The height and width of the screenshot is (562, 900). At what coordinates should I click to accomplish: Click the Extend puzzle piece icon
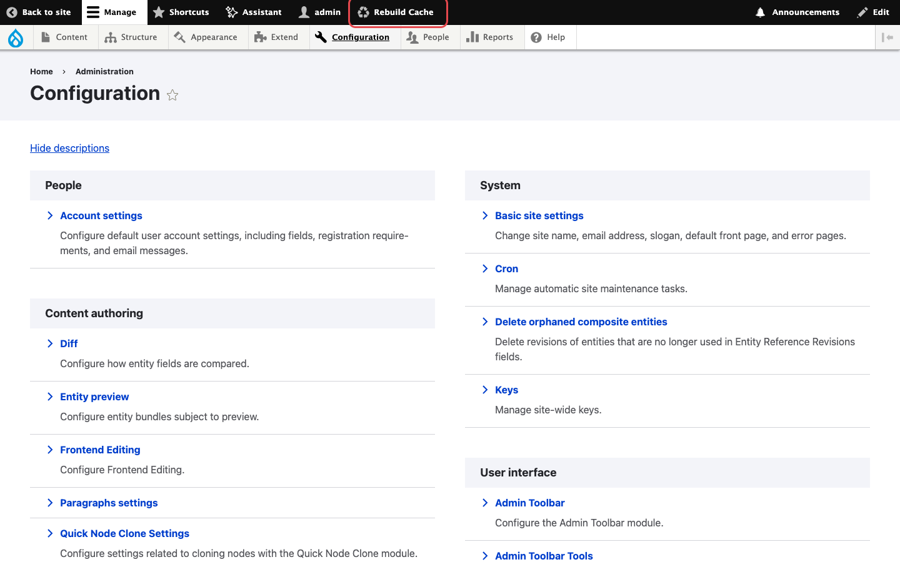click(261, 37)
